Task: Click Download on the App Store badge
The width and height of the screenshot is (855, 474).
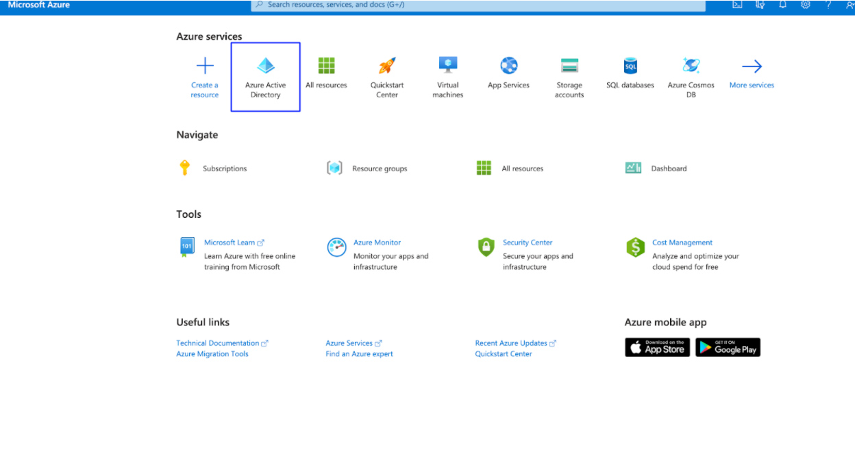Action: [x=657, y=347]
